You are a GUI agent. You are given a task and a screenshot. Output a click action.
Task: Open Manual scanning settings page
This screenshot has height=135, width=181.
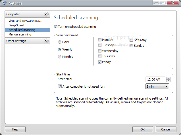pos(20,34)
